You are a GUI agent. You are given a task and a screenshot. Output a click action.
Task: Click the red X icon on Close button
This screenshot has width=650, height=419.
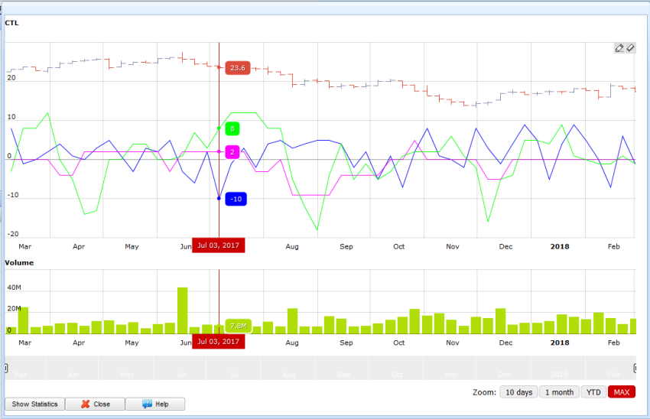[86, 404]
